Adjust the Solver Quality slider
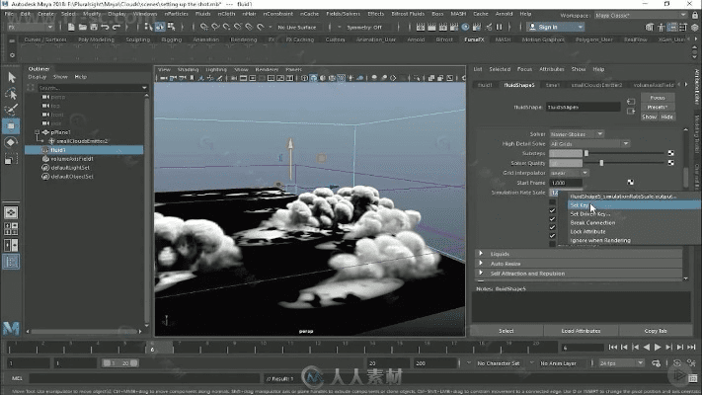 602,162
